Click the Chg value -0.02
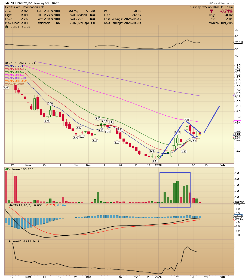Image resolution: width=245 pixels, height=279 pixels. (x=229, y=15)
